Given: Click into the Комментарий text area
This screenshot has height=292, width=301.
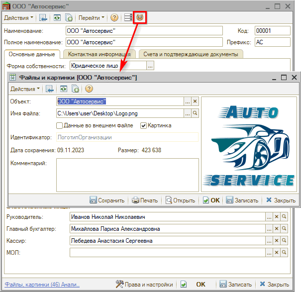Looking at the screenshot, I should [127, 174].
